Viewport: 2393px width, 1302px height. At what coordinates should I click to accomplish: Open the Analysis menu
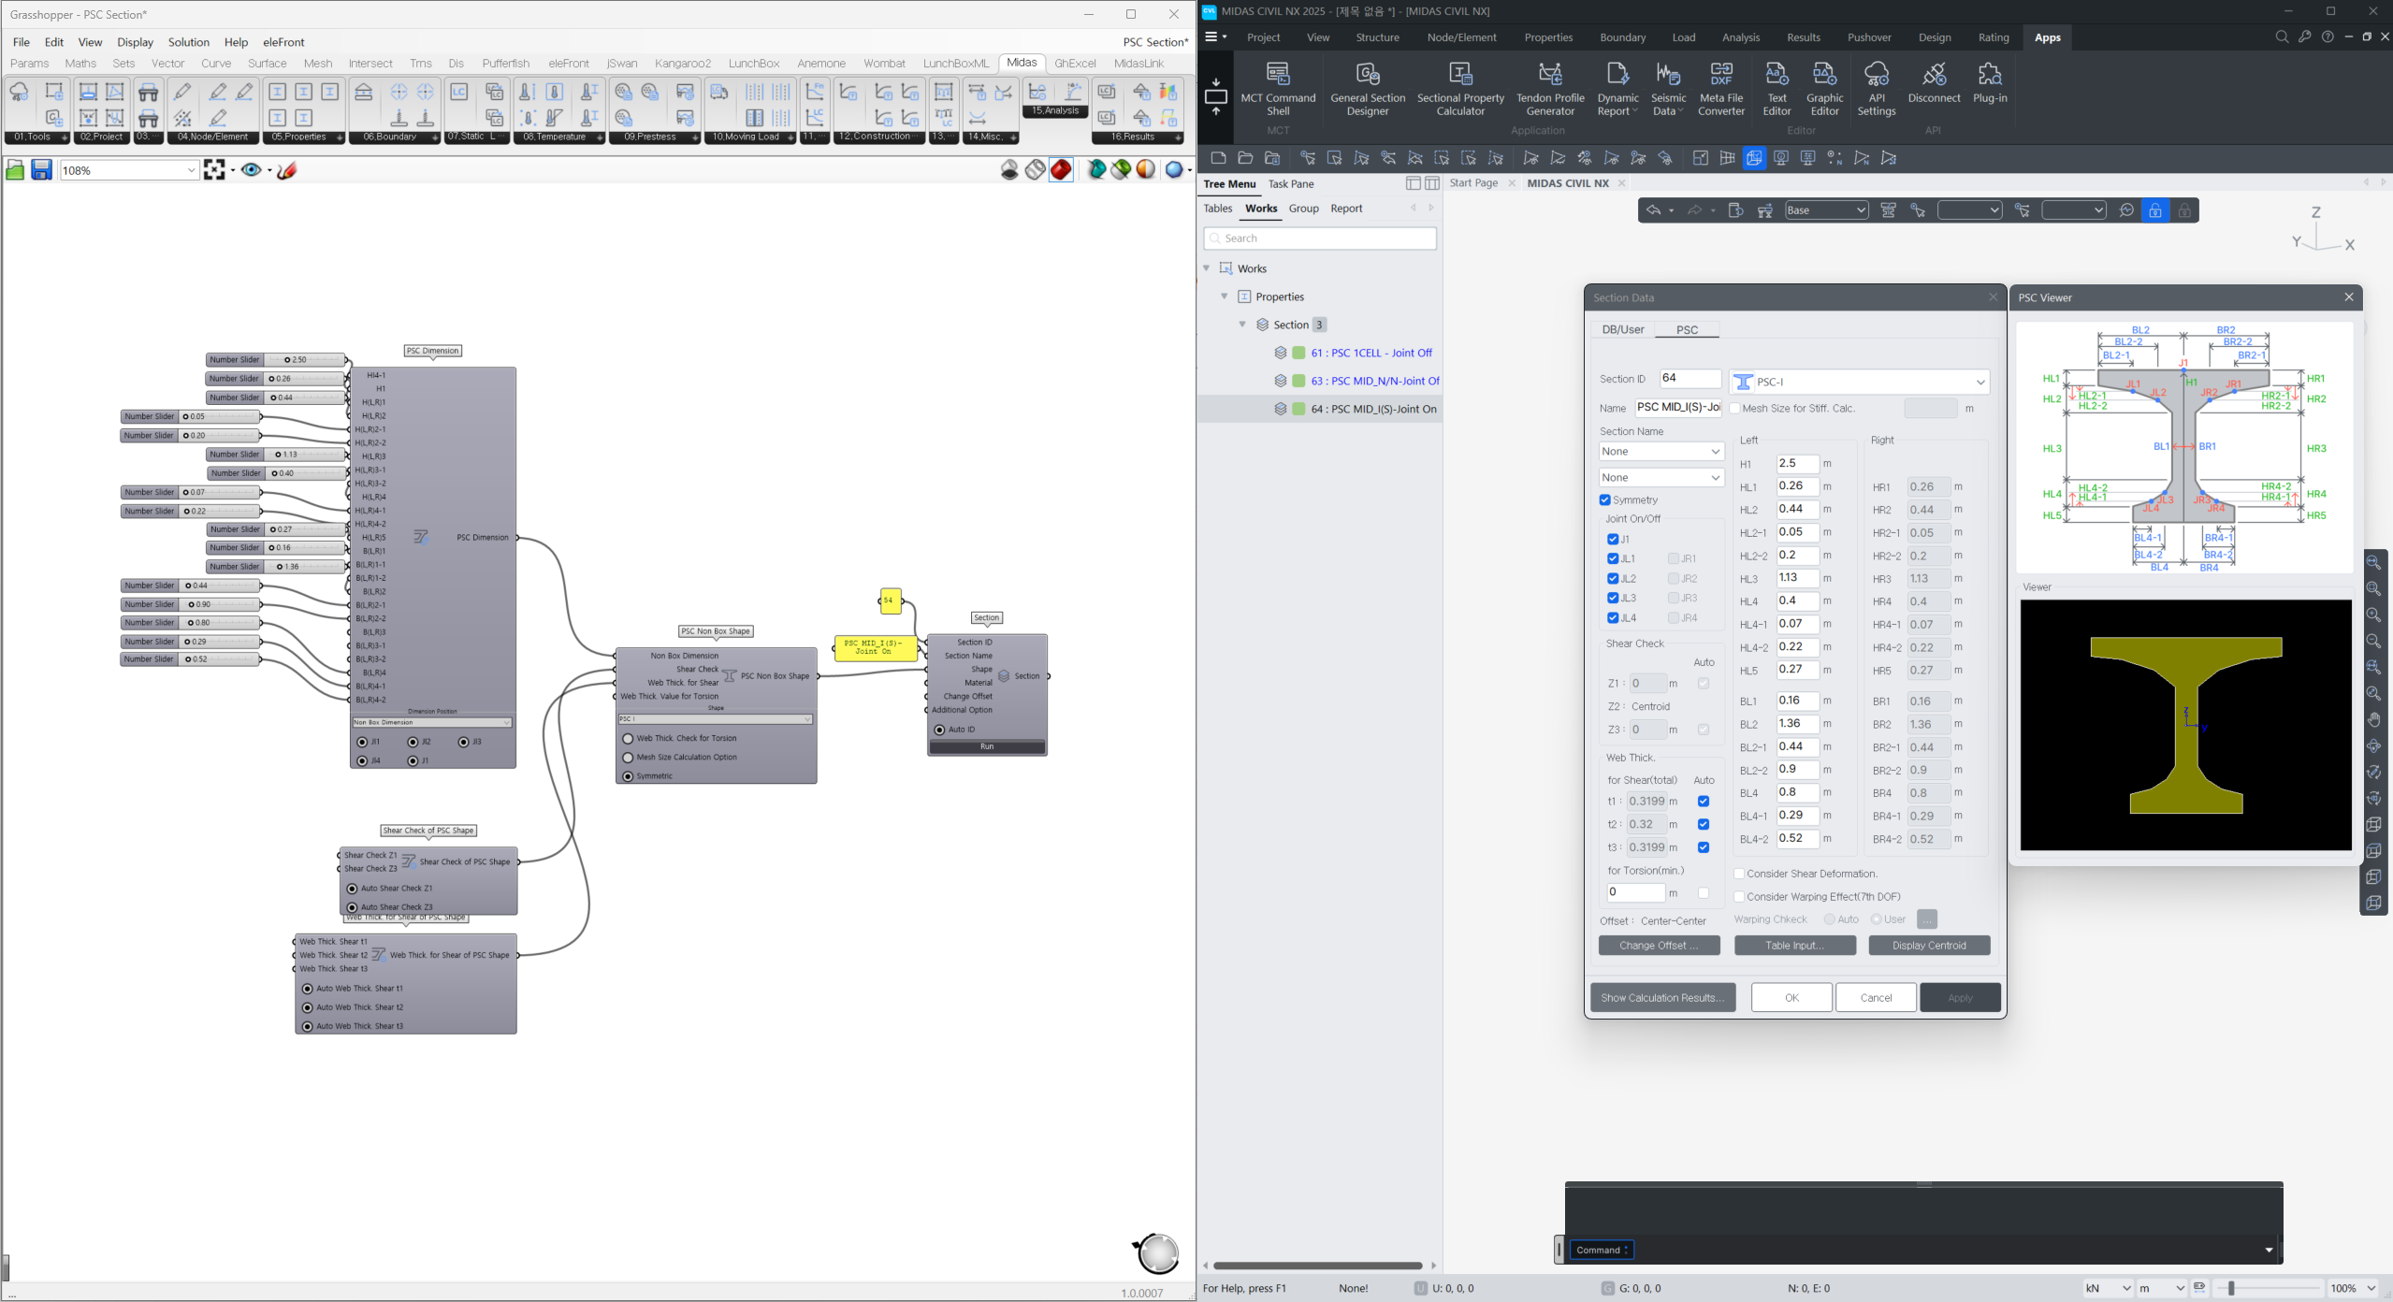[1740, 37]
